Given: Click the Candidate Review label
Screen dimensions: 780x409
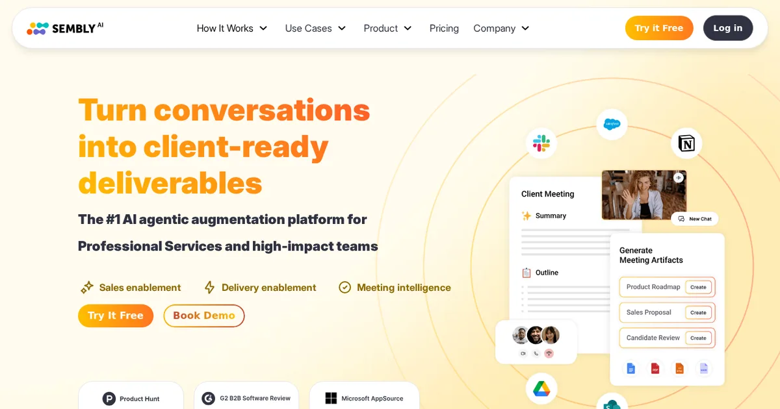Looking at the screenshot, I should pos(653,338).
